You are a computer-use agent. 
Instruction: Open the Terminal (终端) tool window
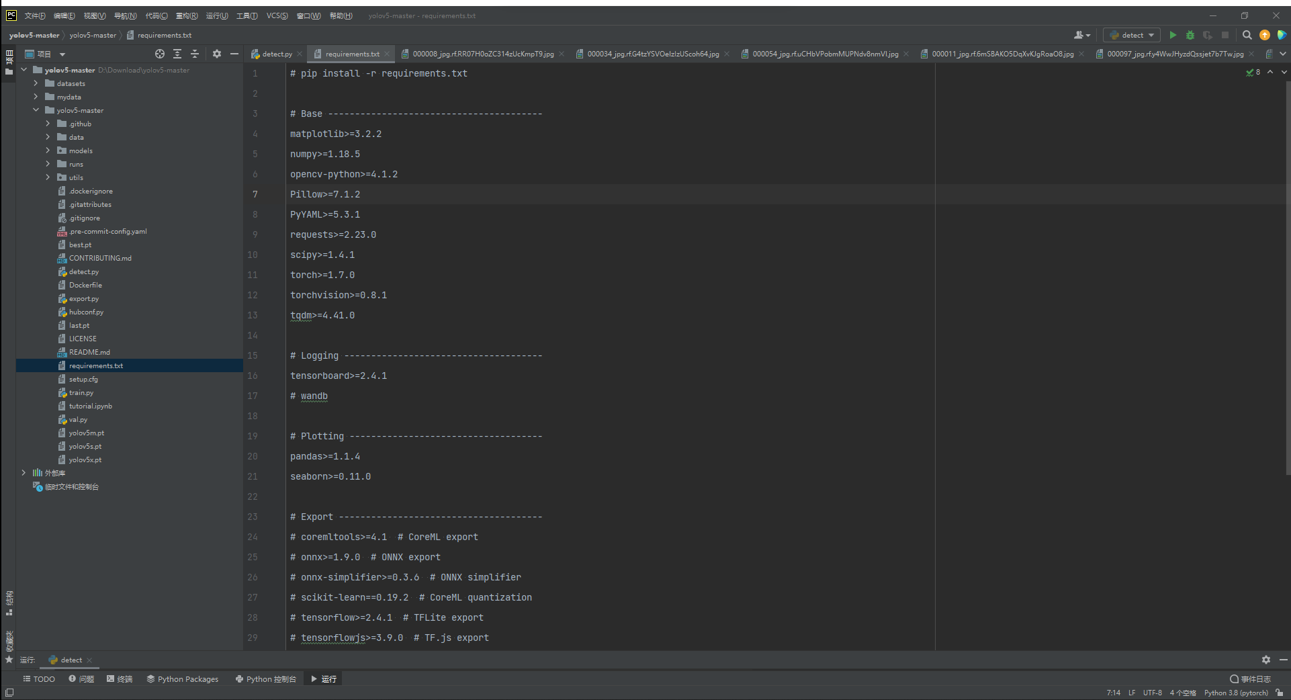120,679
